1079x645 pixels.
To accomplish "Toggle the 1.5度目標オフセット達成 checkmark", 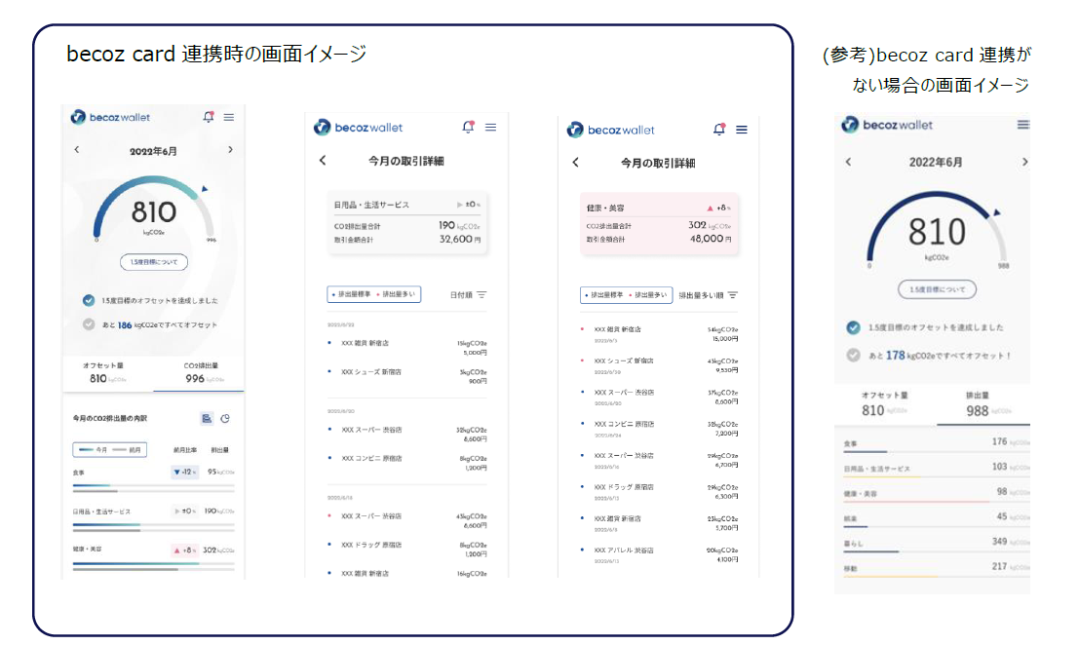I will (x=89, y=300).
